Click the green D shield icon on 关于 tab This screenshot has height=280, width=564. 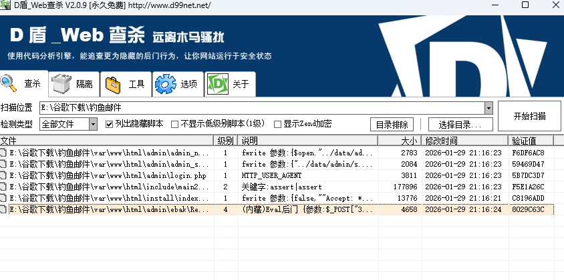217,84
